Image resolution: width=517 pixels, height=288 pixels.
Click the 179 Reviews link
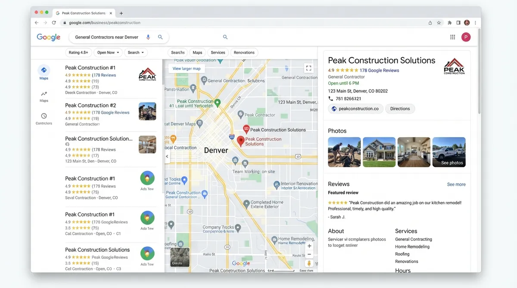[x=104, y=75]
